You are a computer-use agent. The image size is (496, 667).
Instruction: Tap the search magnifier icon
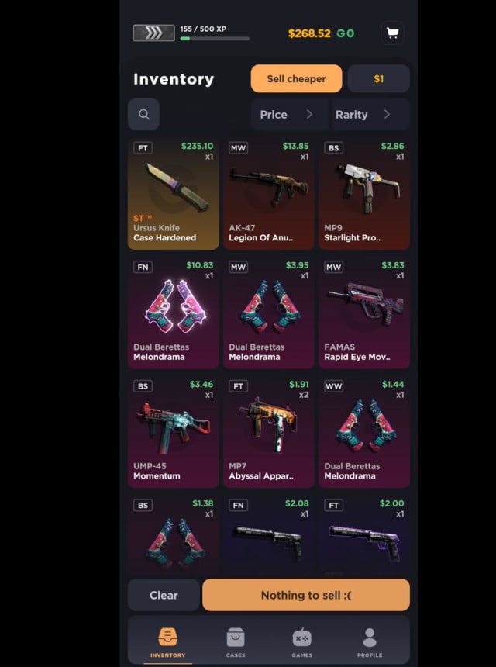click(143, 114)
